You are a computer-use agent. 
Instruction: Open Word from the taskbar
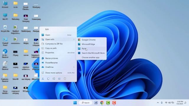pos(96,103)
